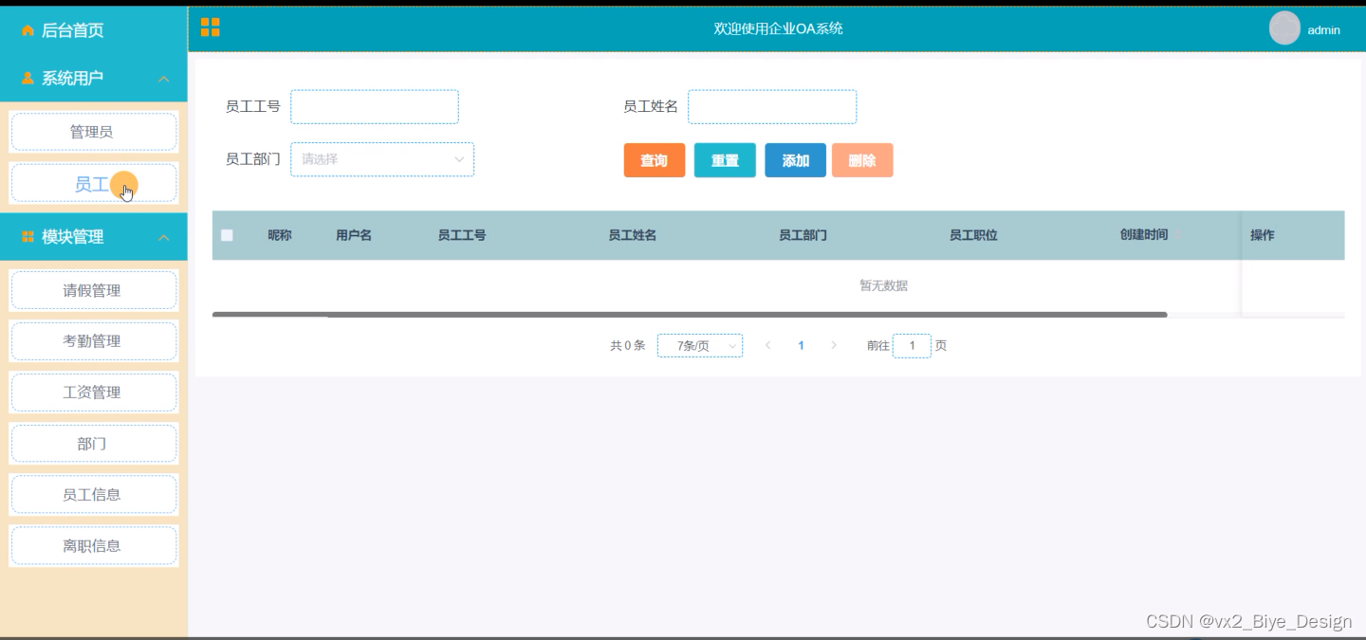Collapse the 系统用户 section chevron
1366x640 pixels.
click(163, 79)
